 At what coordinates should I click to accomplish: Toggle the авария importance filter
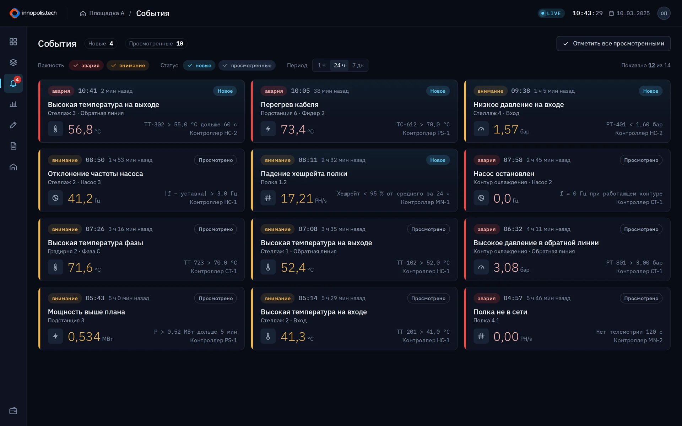[86, 65]
